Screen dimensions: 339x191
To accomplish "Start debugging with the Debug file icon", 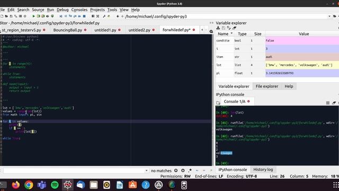I will [61, 16].
